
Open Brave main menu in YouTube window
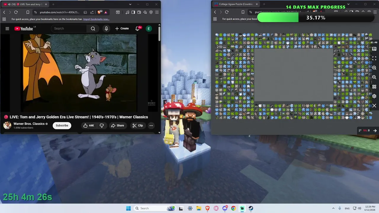click(157, 12)
